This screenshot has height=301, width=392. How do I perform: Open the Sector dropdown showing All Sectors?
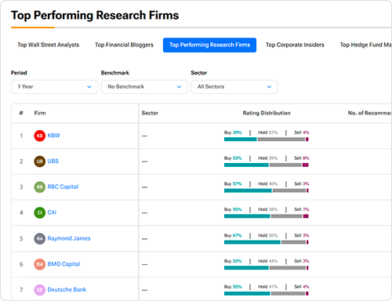[234, 87]
